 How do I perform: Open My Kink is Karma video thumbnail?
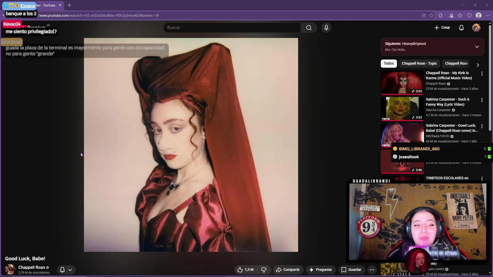[402, 82]
